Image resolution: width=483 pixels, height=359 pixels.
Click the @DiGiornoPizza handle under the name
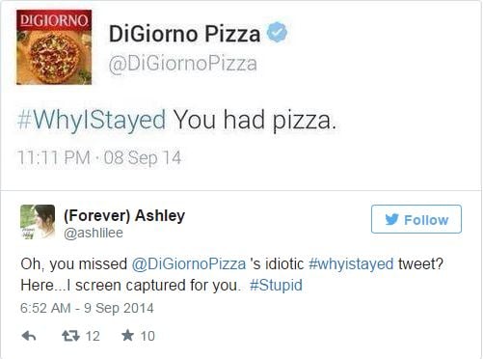[182, 64]
